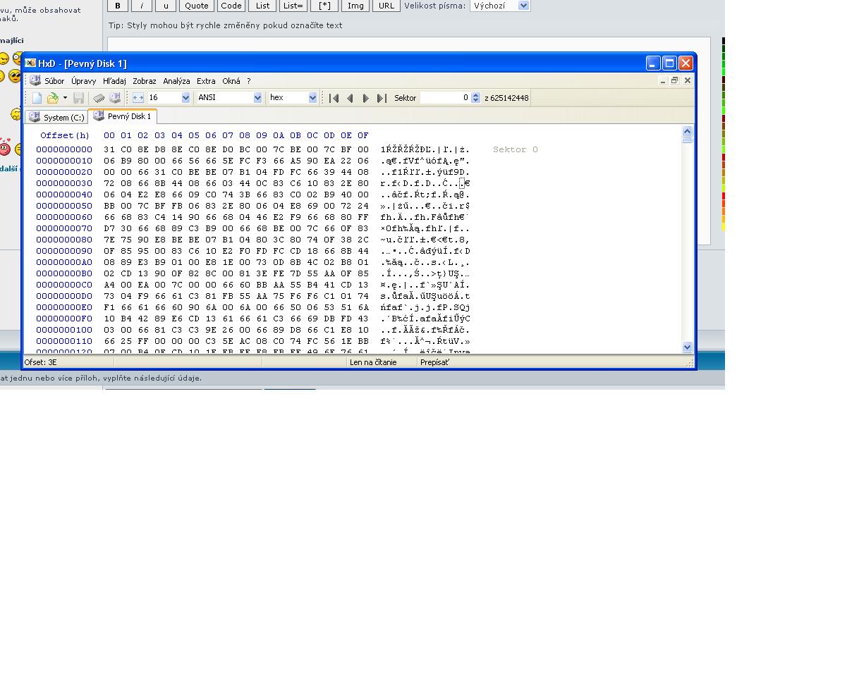Open the ANSI character set dropdown
This screenshot has height=685, width=859.
(x=257, y=98)
